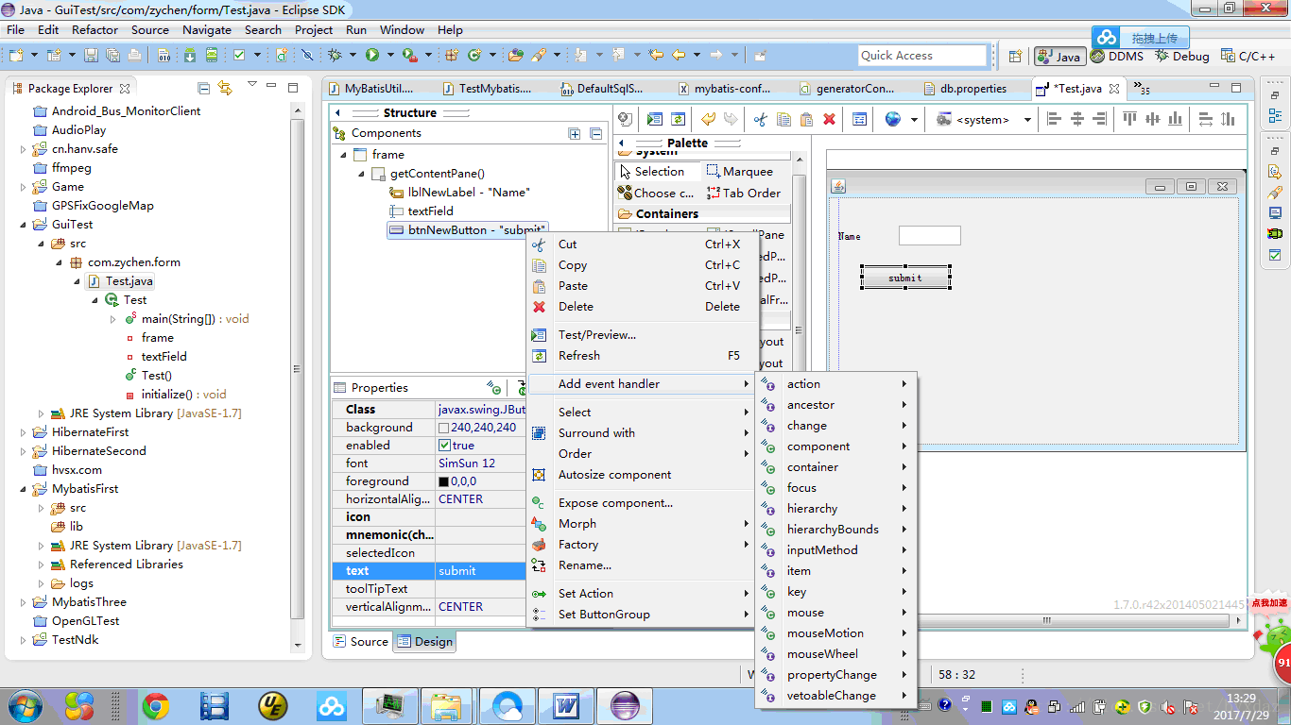
Task: Select the text property value submit
Action: point(480,571)
